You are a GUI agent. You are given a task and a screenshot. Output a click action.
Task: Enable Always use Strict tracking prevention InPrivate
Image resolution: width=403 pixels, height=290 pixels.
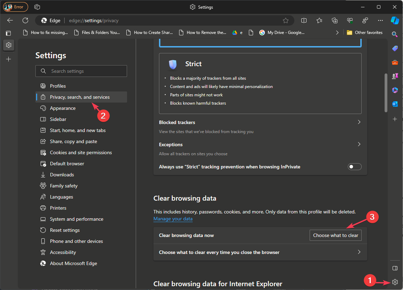click(x=354, y=167)
